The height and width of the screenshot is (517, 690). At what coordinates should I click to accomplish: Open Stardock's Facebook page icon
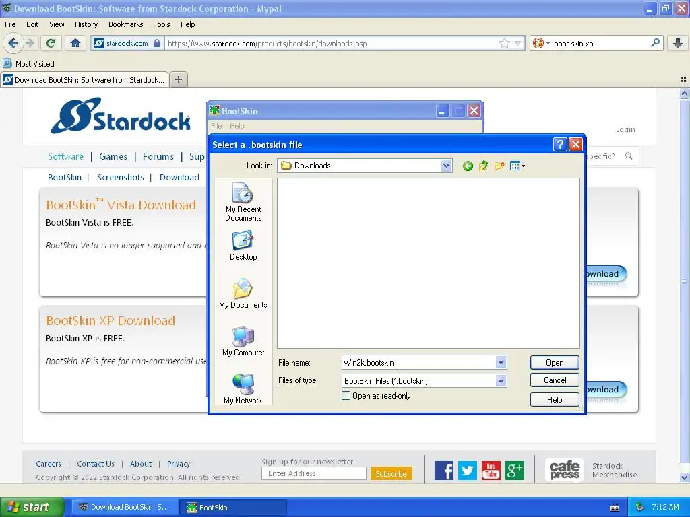[444, 471]
